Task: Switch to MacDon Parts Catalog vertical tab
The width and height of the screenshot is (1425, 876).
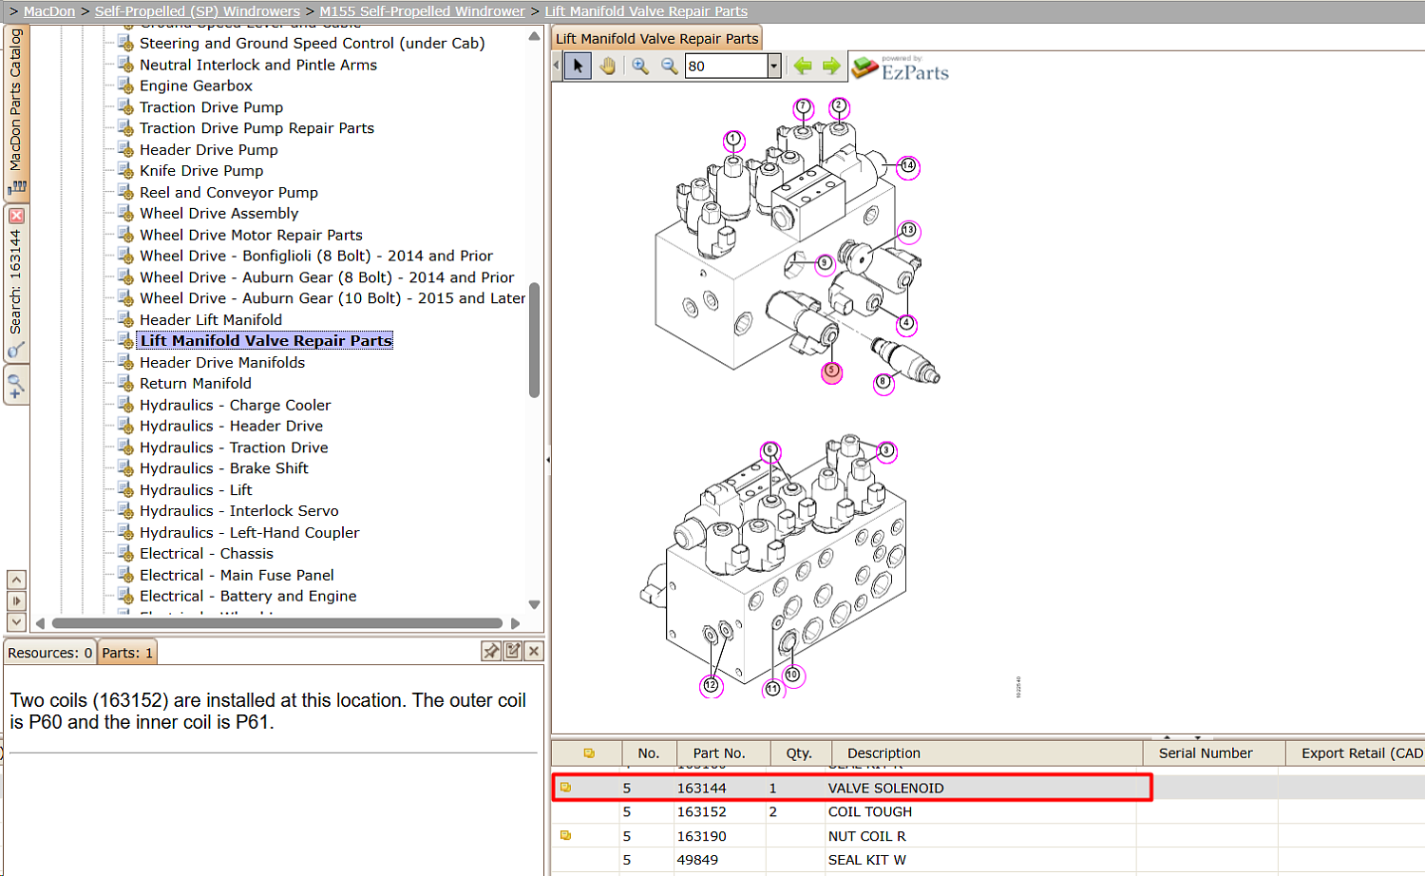Action: point(16,112)
